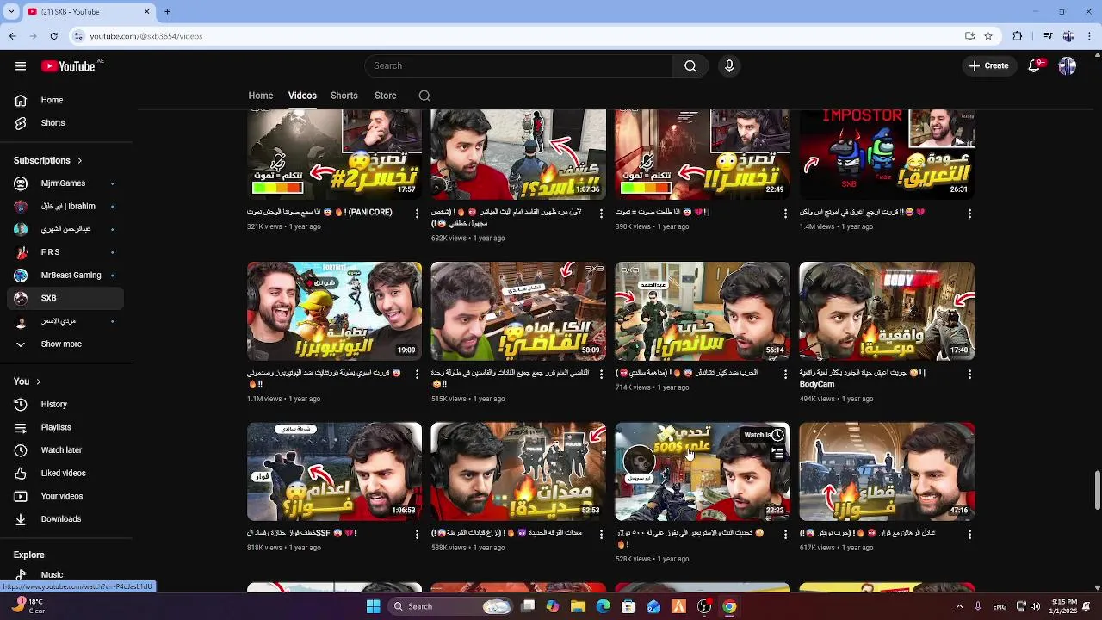1102x620 pixels.
Task: Open more options for 1:07:36 video
Action: [602, 213]
